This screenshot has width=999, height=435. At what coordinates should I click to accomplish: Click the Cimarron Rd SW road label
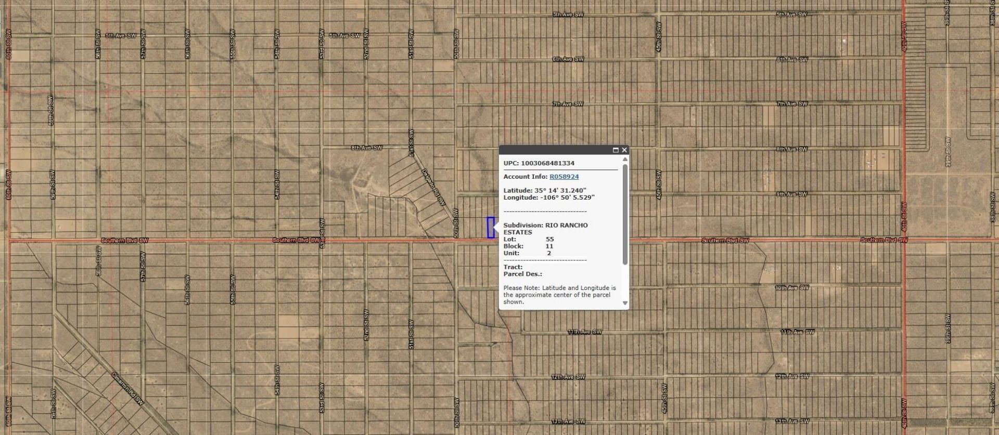click(x=127, y=389)
